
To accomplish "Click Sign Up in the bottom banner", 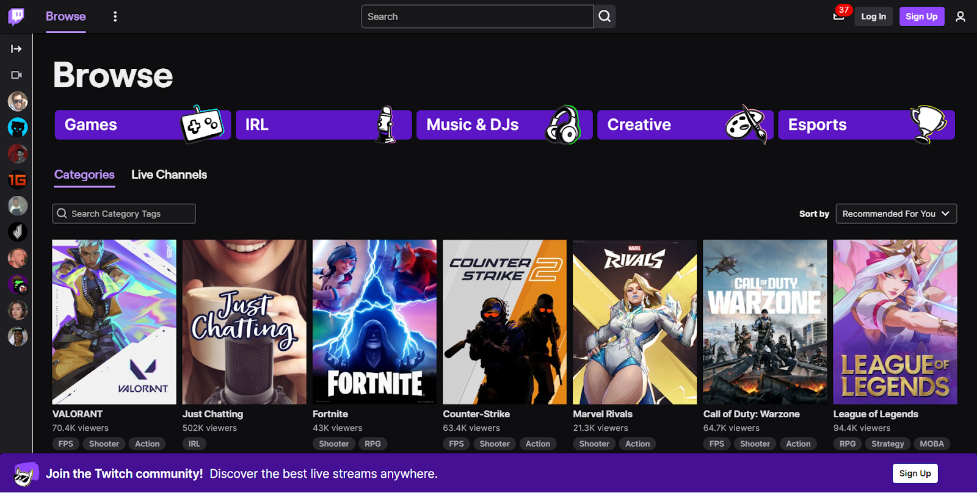I will click(915, 473).
